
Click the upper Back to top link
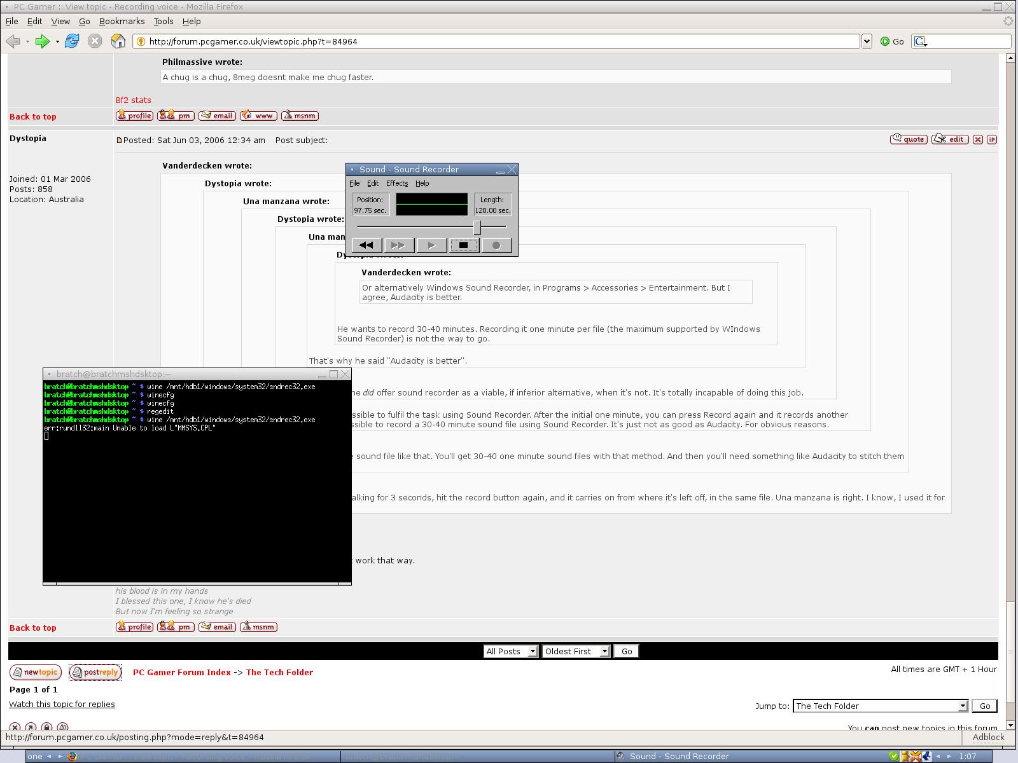(x=33, y=116)
